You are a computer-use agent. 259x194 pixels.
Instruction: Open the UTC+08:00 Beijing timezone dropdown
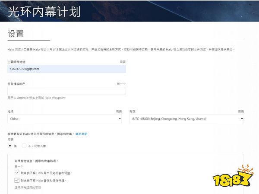point(186,118)
